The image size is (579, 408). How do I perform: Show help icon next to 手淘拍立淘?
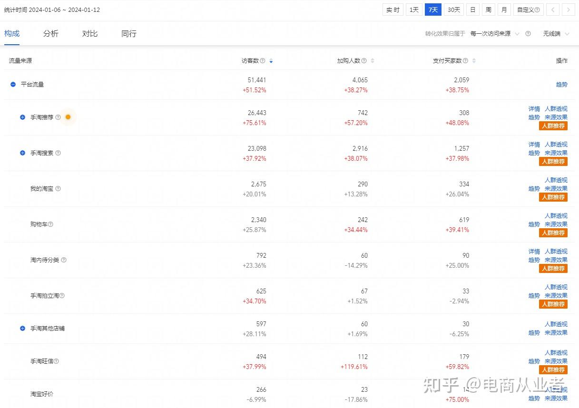(62, 296)
